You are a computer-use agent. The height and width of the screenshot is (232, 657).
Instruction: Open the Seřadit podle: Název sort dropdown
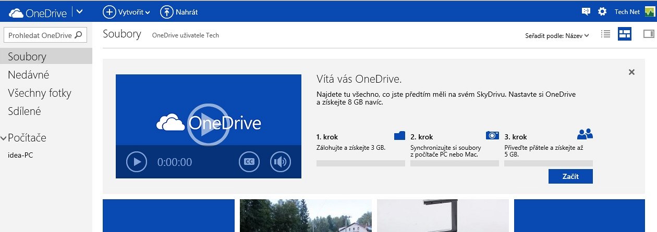tap(557, 36)
